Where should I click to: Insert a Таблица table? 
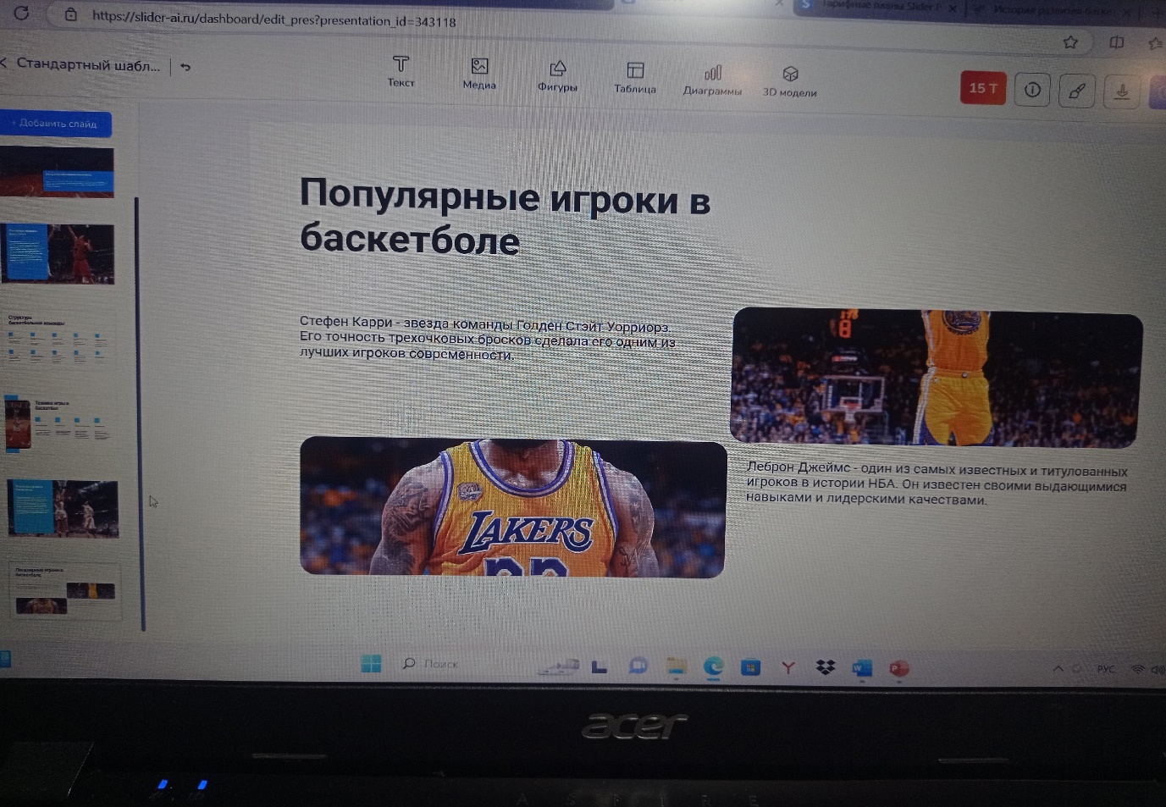click(635, 78)
